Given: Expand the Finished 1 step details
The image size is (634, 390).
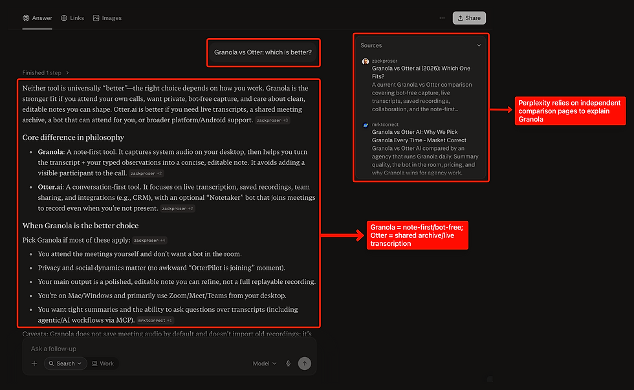Looking at the screenshot, I should pyautogui.click(x=46, y=72).
